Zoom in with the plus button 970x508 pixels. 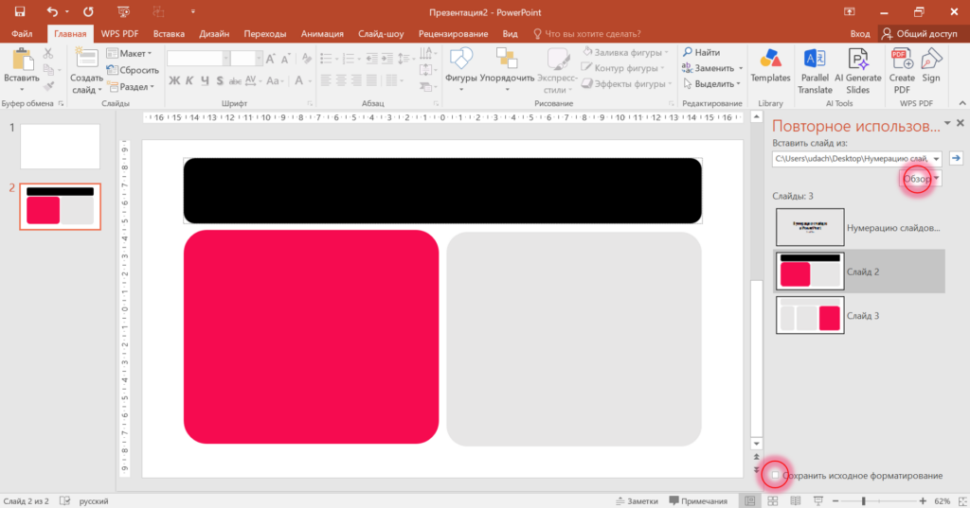[x=923, y=501]
